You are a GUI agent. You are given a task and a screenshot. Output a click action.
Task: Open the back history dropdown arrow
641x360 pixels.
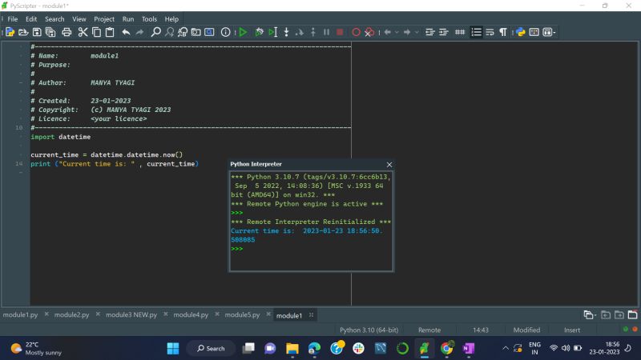[397, 32]
